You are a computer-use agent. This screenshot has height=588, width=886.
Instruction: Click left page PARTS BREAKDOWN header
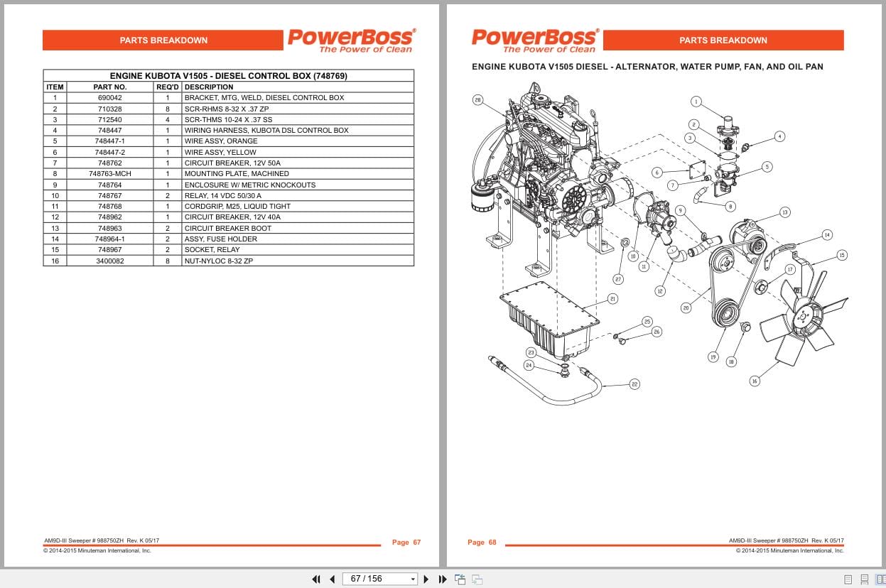click(163, 40)
